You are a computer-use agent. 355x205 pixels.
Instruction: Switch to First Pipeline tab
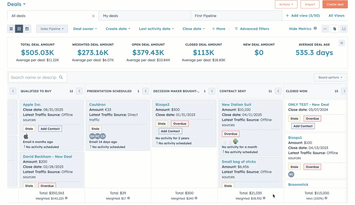[236, 16]
